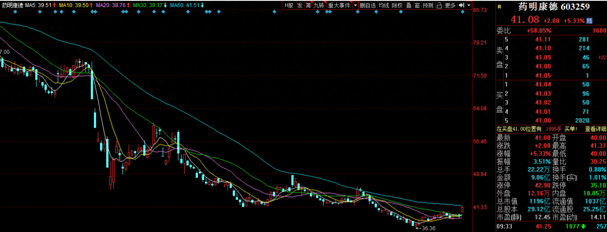Open the dropdown arrow at toolbar's far right
Screen dimensions: 607x232
click(x=468, y=5)
